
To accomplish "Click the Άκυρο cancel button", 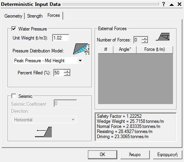I will pyautogui.click(x=135, y=155).
